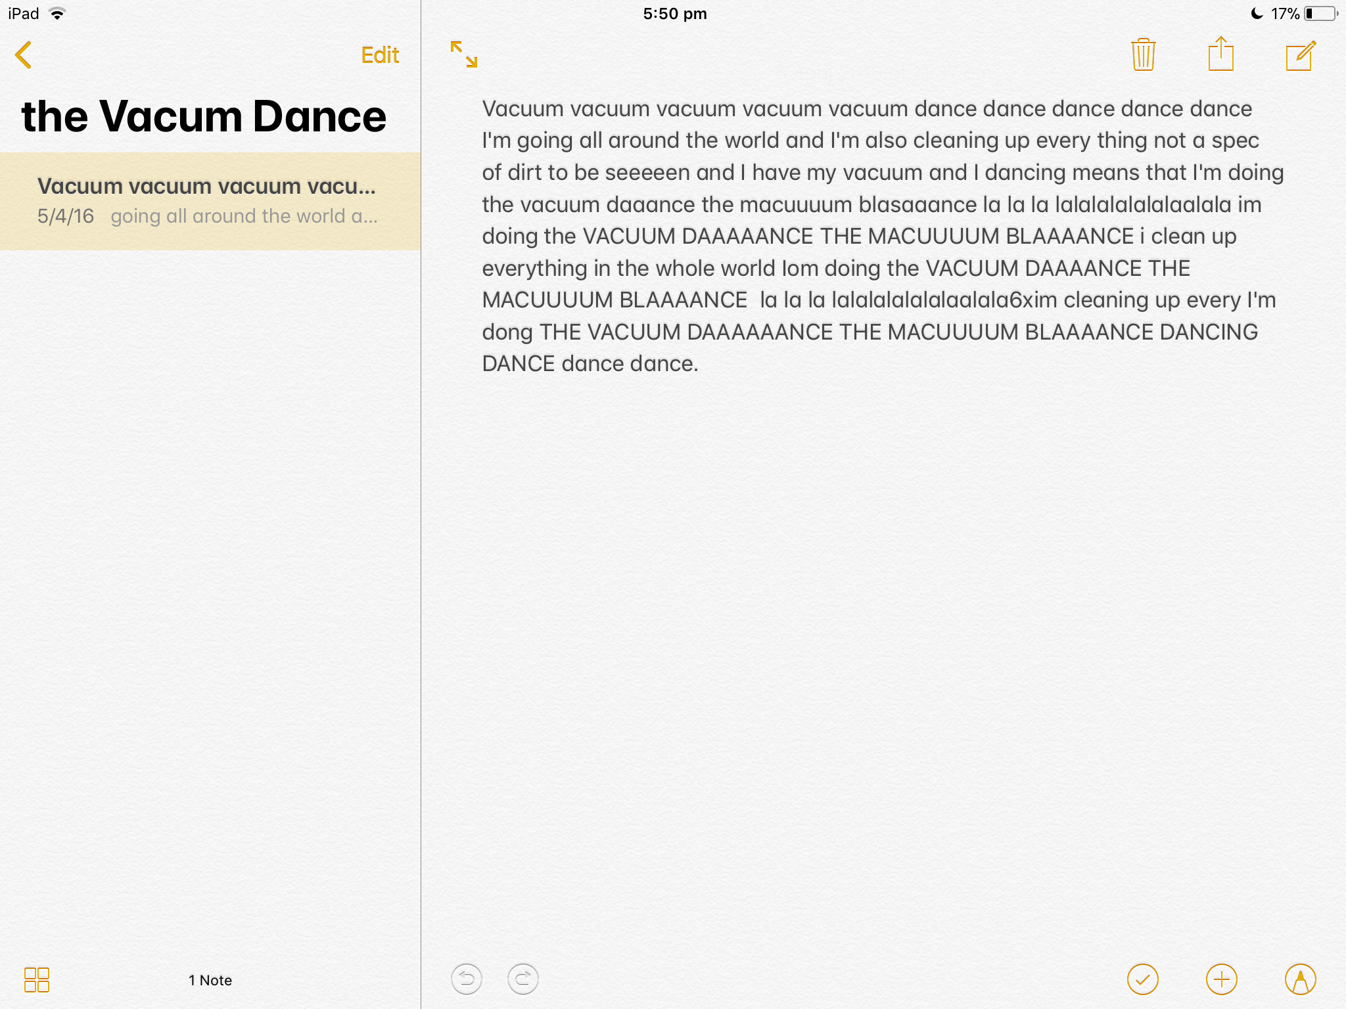Undo last change with undo arrow

coord(467,979)
